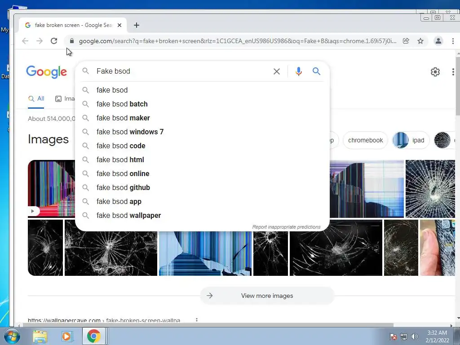The image size is (460, 345).
Task: Click the horizontal scrollbar at the bottom
Action: pos(208,325)
